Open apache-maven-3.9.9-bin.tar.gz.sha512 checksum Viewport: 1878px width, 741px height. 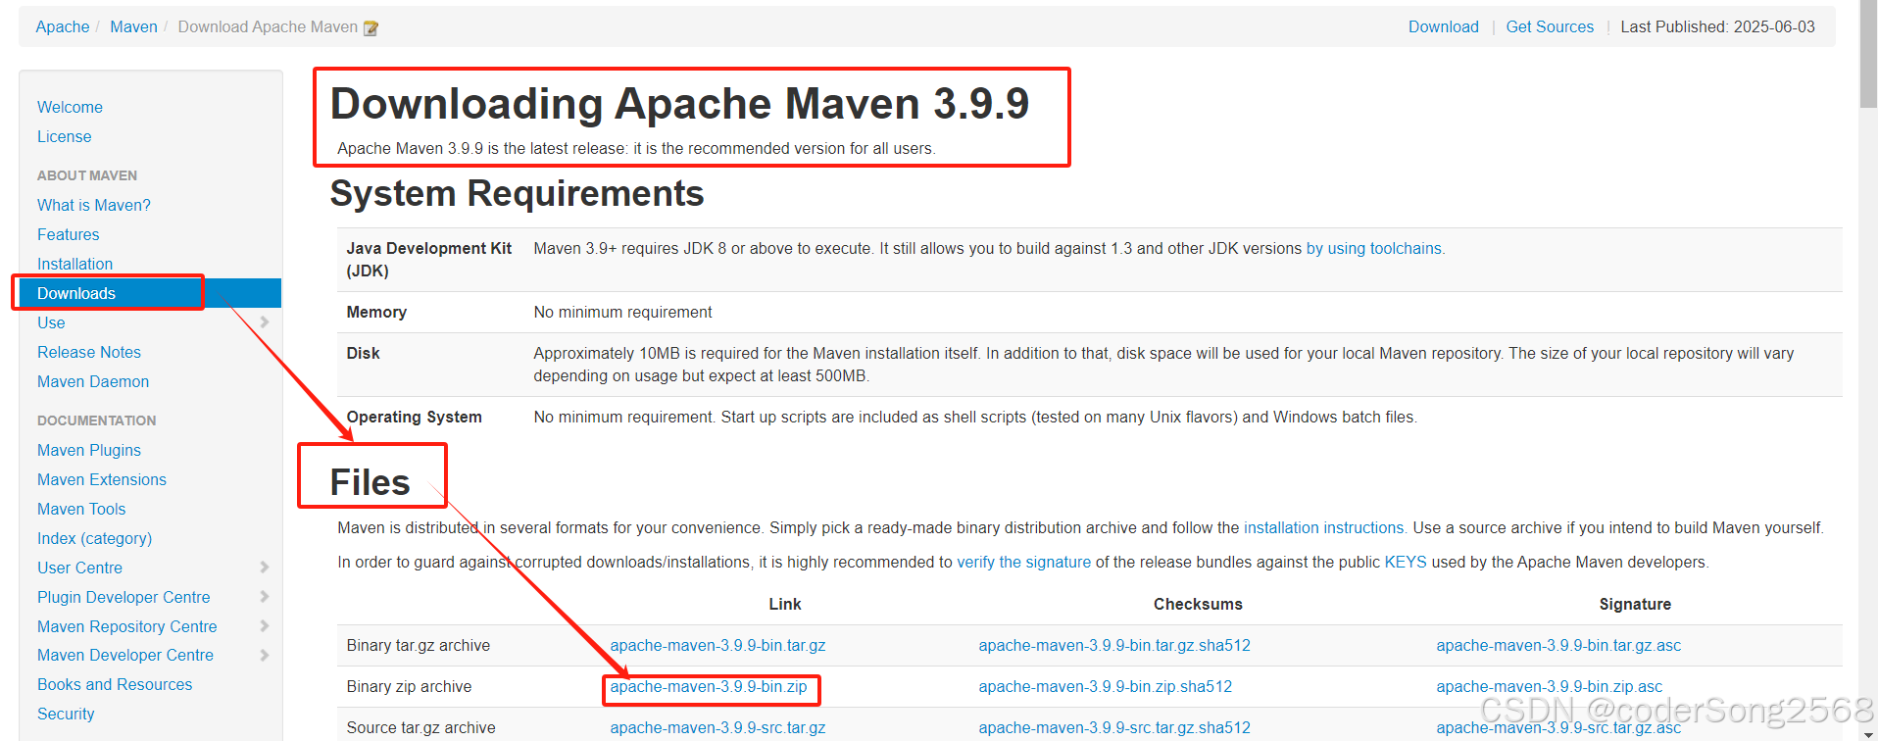(x=1114, y=646)
